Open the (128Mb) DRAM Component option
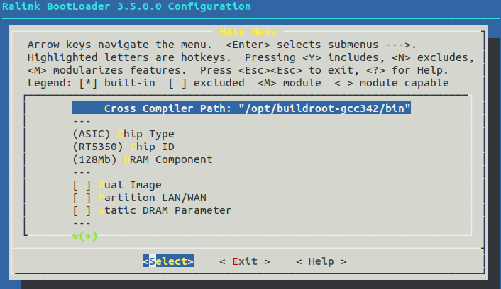501x289 pixels. [143, 159]
